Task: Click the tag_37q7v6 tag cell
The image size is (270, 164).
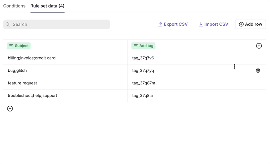Action: 190,58
